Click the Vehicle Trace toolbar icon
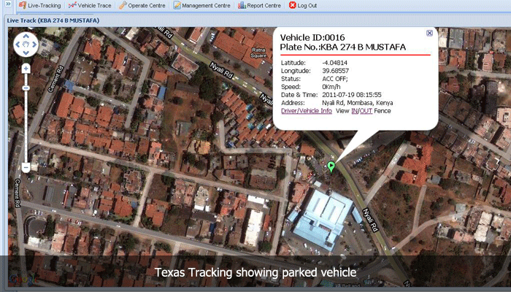This screenshot has height=292, width=511. [x=72, y=5]
